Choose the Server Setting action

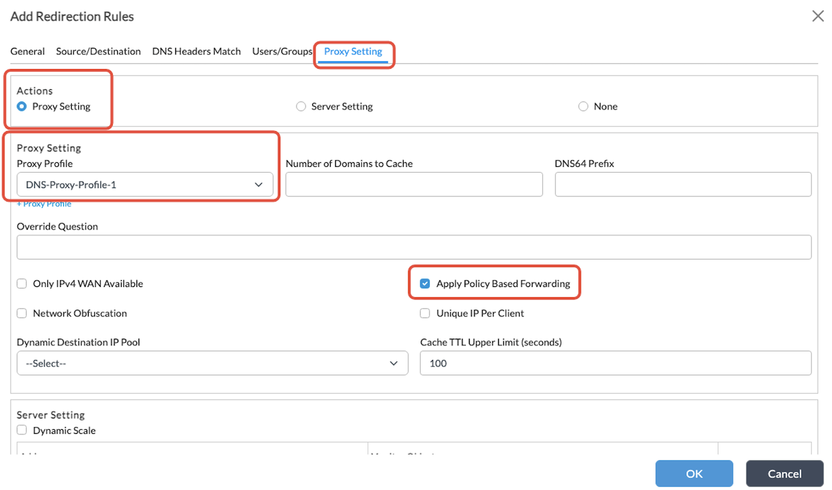pos(301,107)
